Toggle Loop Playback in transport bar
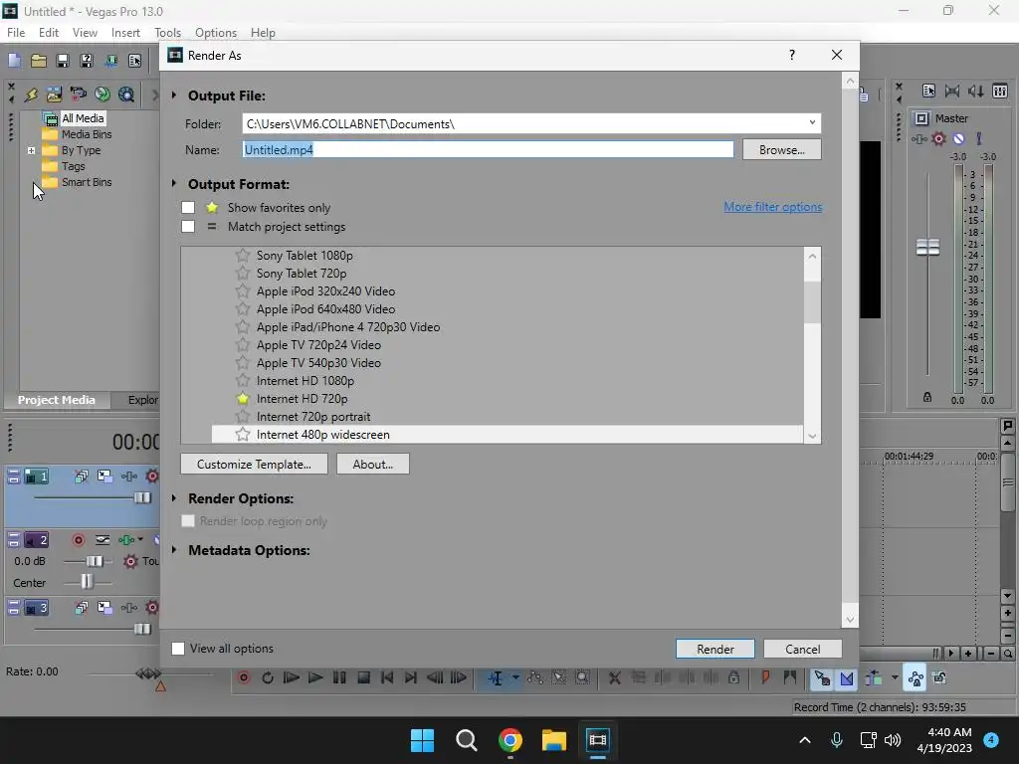This screenshot has width=1019, height=764. (x=267, y=677)
